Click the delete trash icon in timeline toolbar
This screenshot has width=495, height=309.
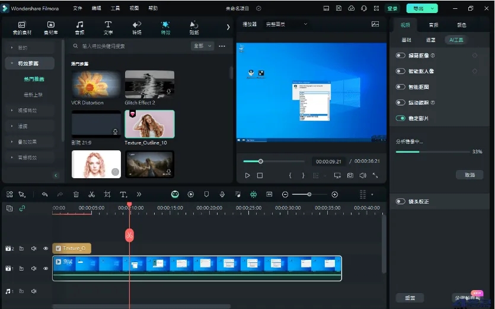pyautogui.click(x=76, y=195)
